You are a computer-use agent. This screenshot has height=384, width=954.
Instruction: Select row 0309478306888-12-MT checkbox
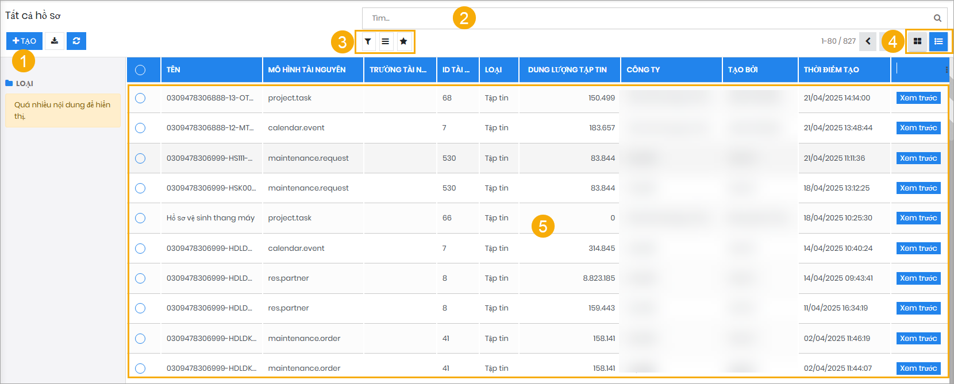(x=140, y=128)
